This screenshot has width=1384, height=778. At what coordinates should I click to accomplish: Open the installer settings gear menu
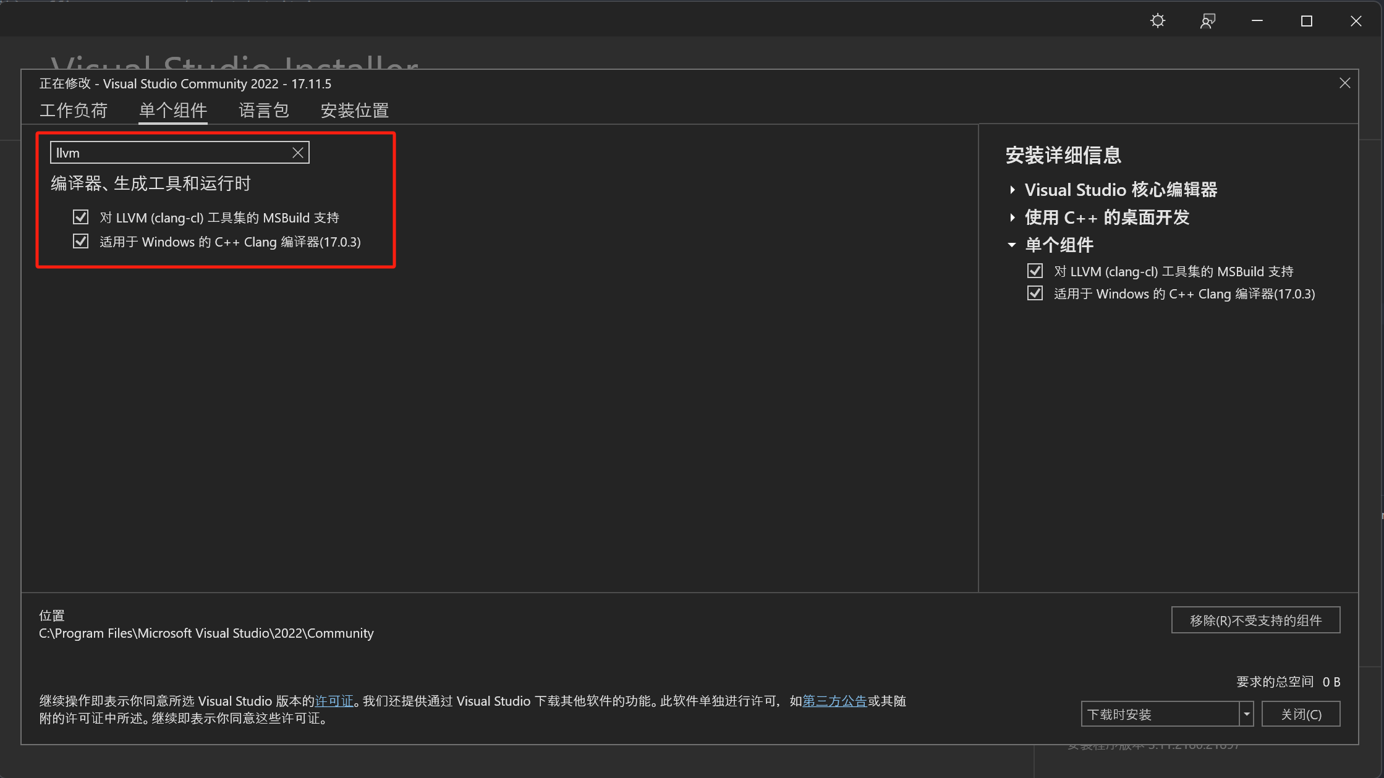(x=1157, y=20)
